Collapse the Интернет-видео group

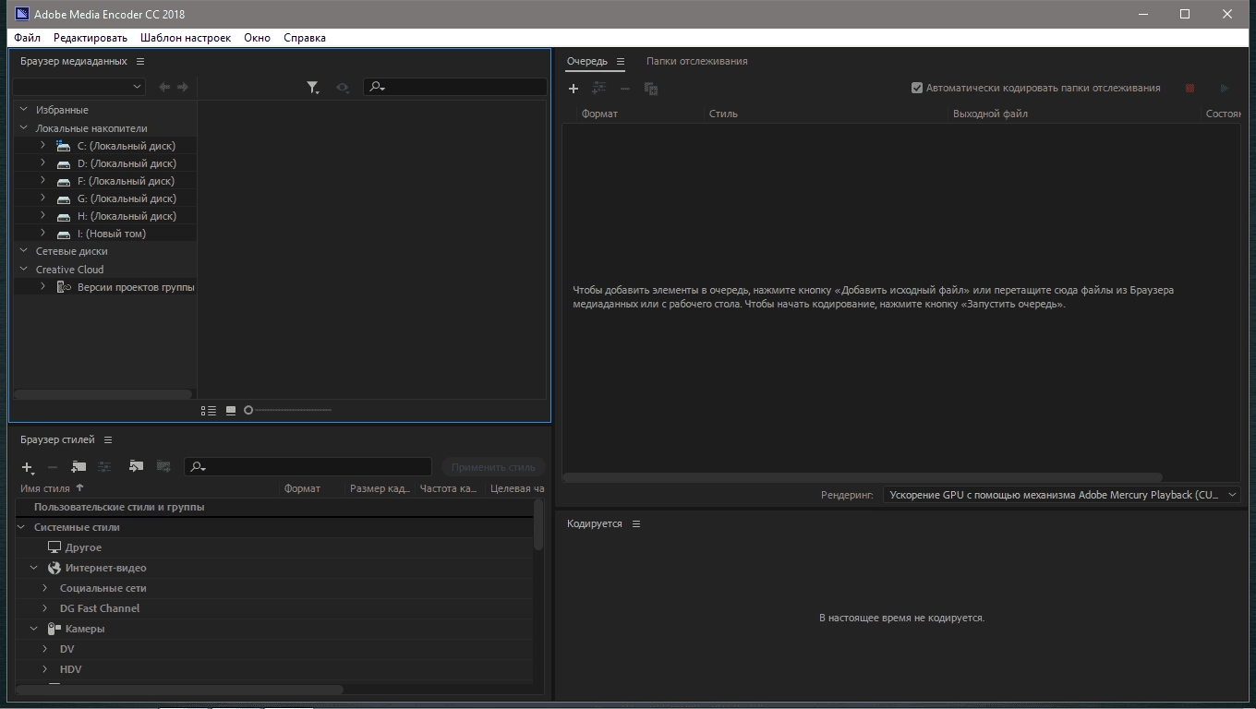click(34, 568)
